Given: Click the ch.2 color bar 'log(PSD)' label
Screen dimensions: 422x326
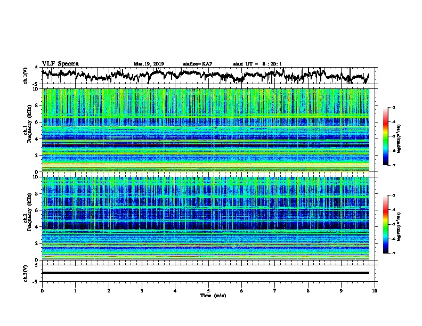Looking at the screenshot, I should pos(399,226).
